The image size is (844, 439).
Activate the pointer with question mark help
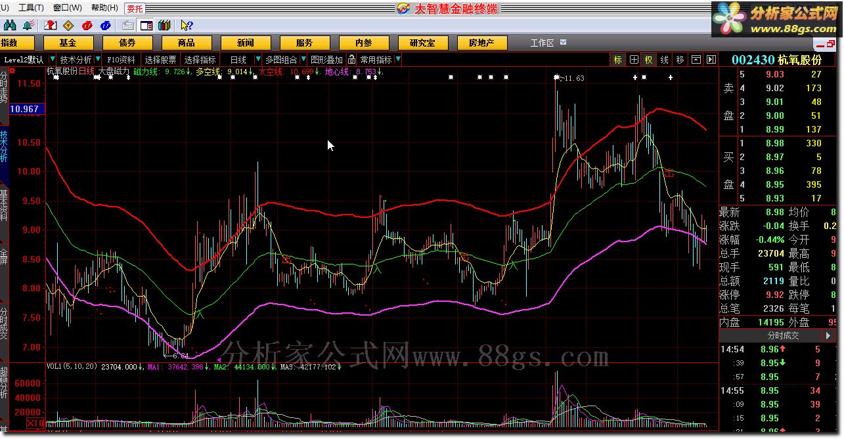pos(187,26)
